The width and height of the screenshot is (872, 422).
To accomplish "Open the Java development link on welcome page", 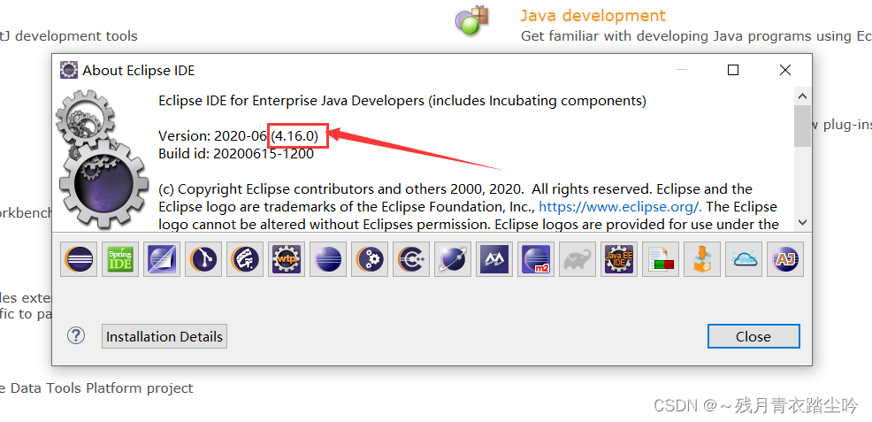I will pyautogui.click(x=593, y=16).
